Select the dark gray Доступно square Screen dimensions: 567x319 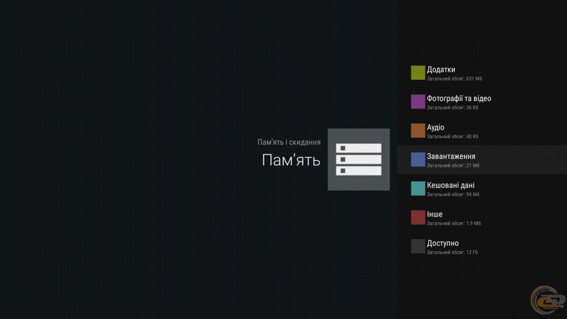[x=417, y=246]
